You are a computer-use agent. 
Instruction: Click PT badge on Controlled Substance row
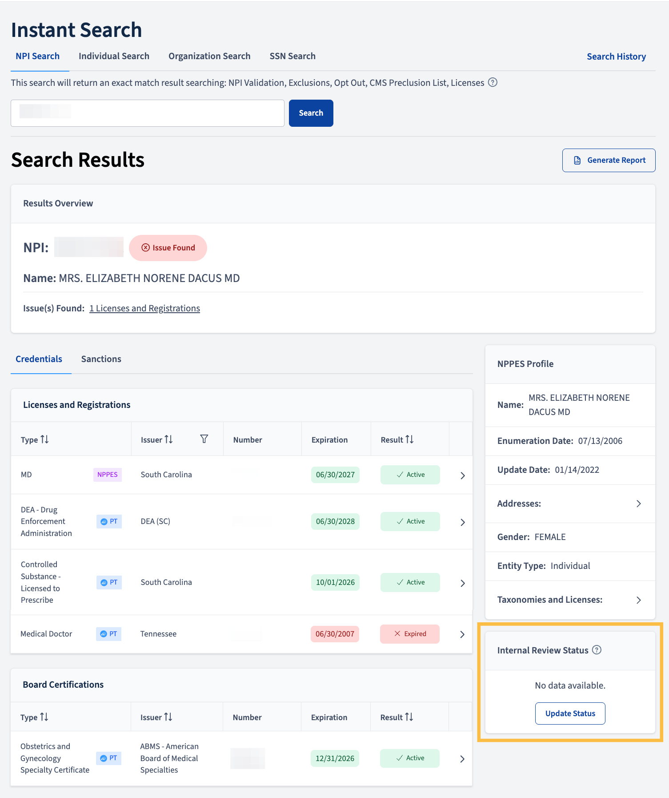tap(109, 582)
